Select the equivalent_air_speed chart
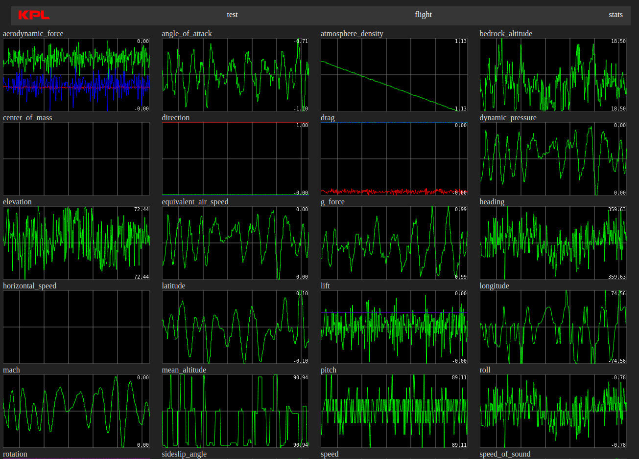 click(x=236, y=243)
